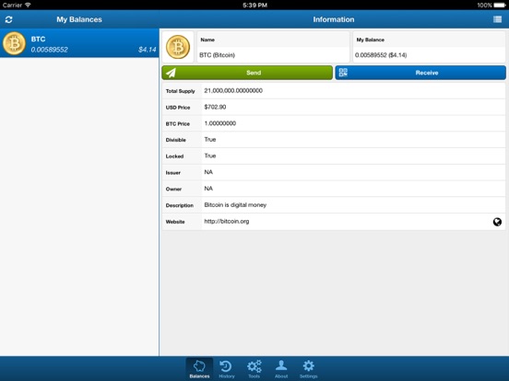The image size is (509, 381).
Task: Select the Locked row value True
Action: coord(210,156)
